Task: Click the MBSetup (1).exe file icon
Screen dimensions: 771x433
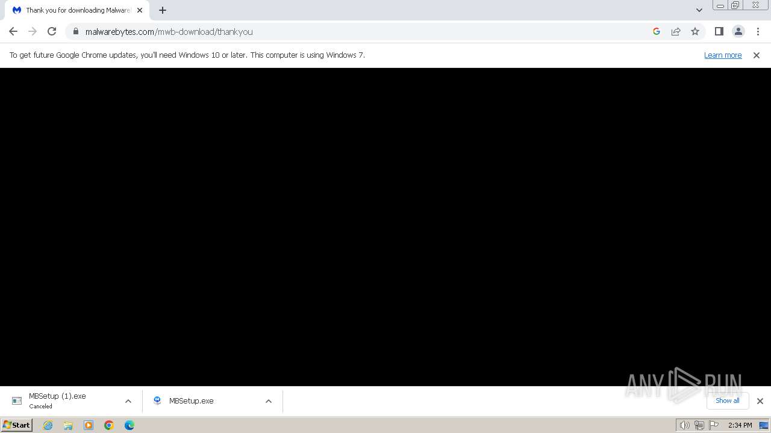Action: 17,401
